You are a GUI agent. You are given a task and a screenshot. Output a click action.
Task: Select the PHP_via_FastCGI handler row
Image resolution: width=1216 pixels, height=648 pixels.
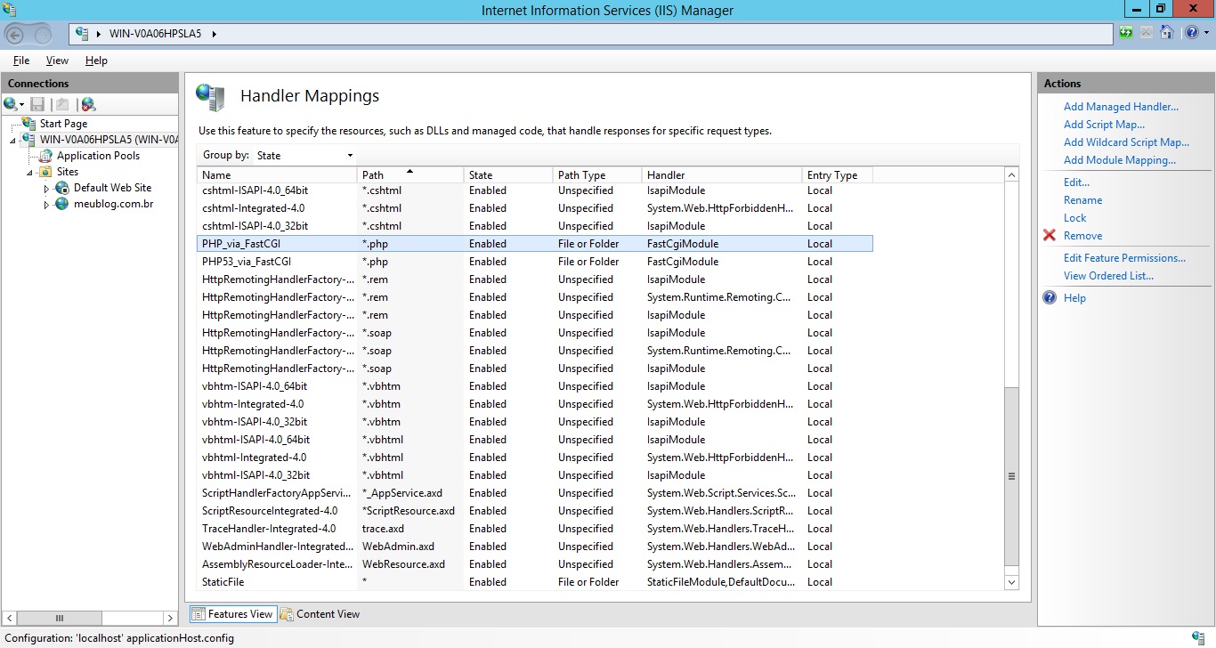click(x=535, y=244)
